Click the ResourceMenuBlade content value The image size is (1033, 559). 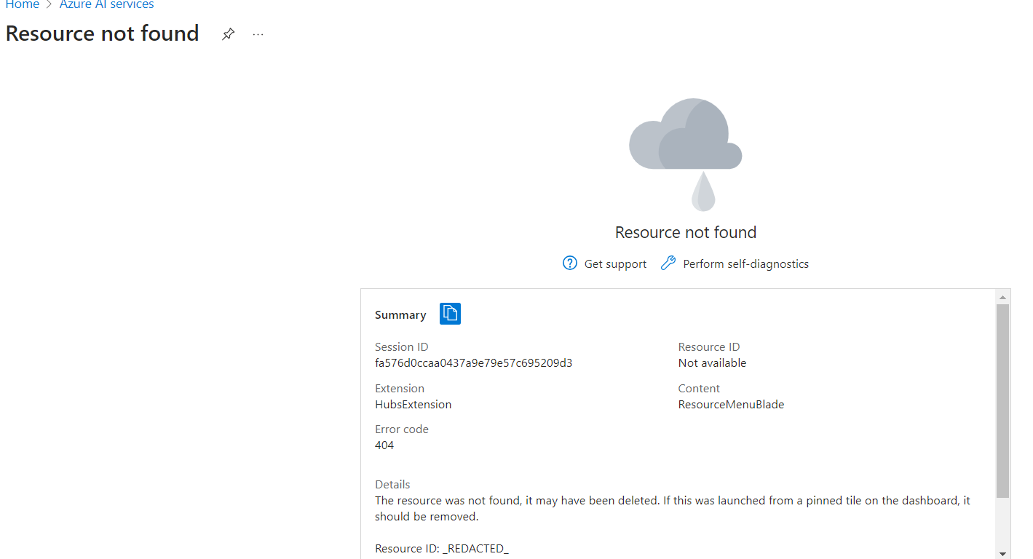click(x=731, y=404)
